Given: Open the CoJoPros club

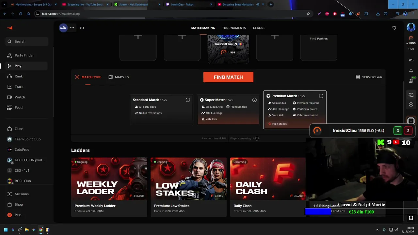Looking at the screenshot, I should [22, 149].
